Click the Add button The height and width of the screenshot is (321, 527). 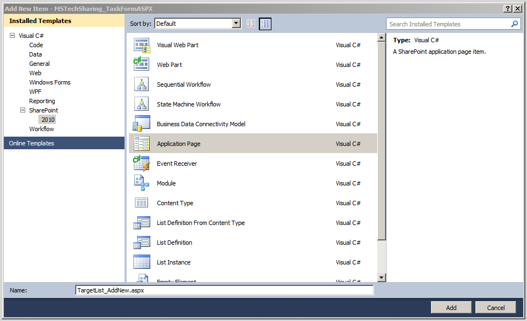coord(451,307)
